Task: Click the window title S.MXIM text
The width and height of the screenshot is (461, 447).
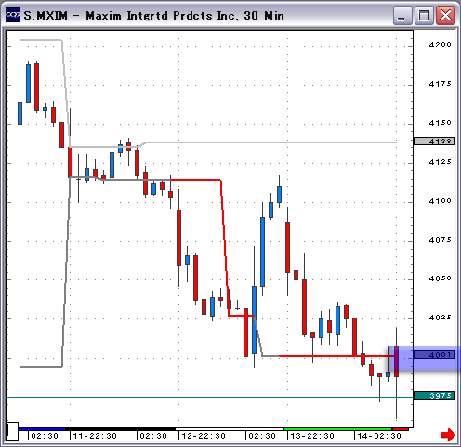Action: (46, 16)
